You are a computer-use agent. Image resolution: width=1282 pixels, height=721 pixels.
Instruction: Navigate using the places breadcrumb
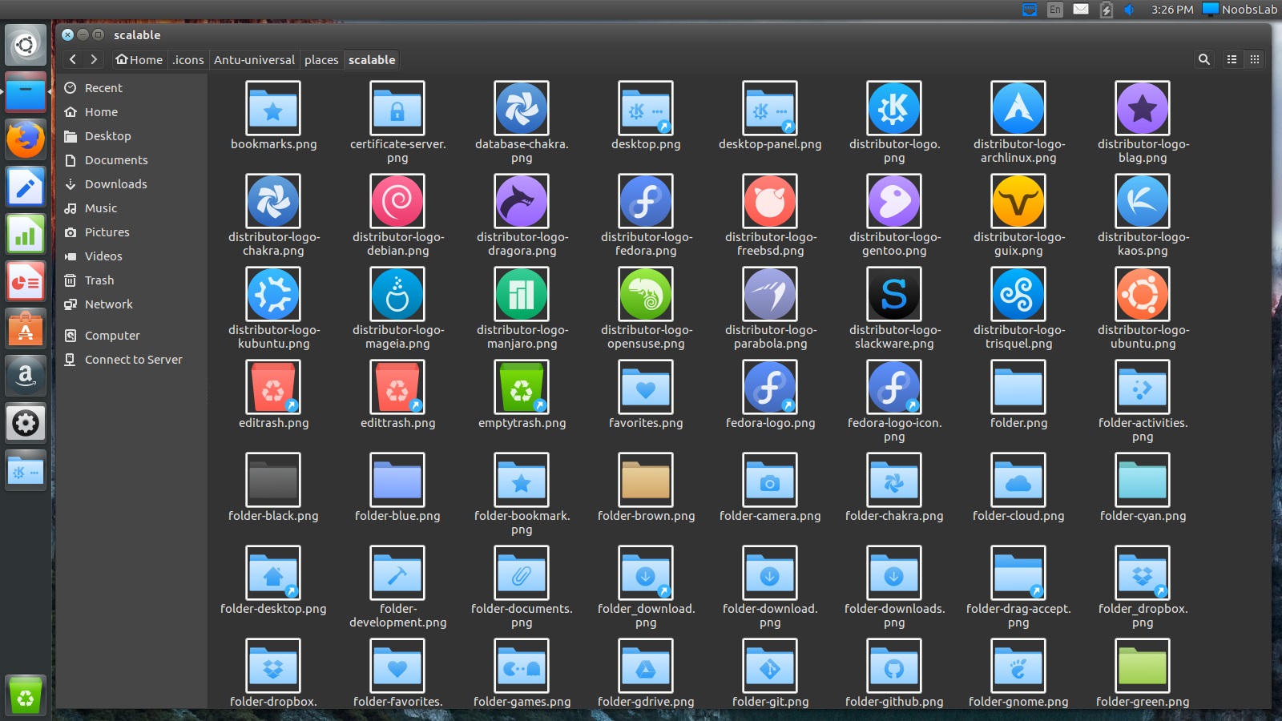[321, 59]
